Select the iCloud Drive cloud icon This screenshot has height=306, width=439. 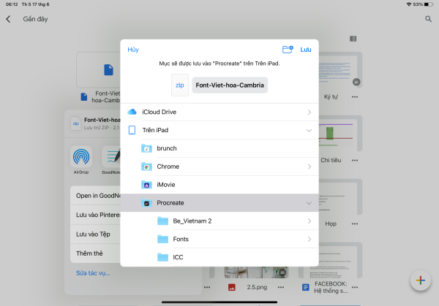[x=132, y=112]
